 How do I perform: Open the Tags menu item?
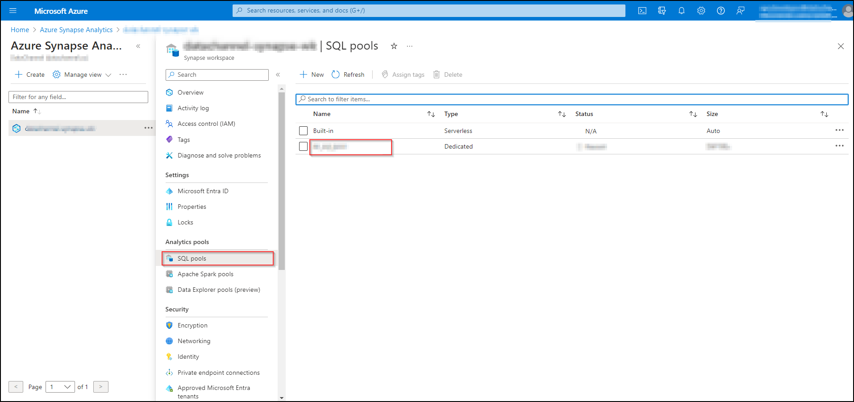click(x=184, y=140)
